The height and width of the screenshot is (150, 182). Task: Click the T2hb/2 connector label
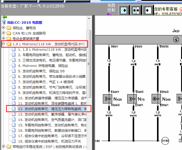tap(164, 92)
